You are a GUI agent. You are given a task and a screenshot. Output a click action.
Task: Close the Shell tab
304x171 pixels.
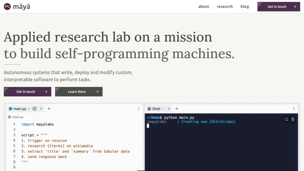point(169,109)
